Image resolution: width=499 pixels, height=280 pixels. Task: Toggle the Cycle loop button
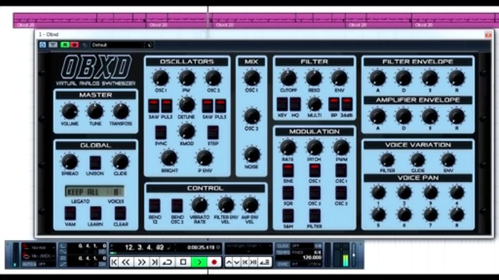pyautogui.click(x=168, y=262)
